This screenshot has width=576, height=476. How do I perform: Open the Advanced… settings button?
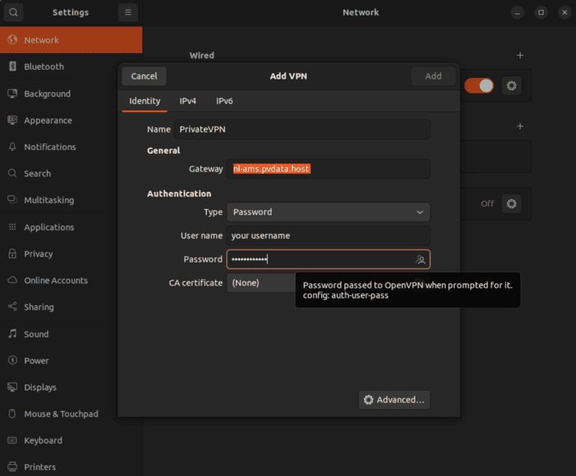point(394,400)
